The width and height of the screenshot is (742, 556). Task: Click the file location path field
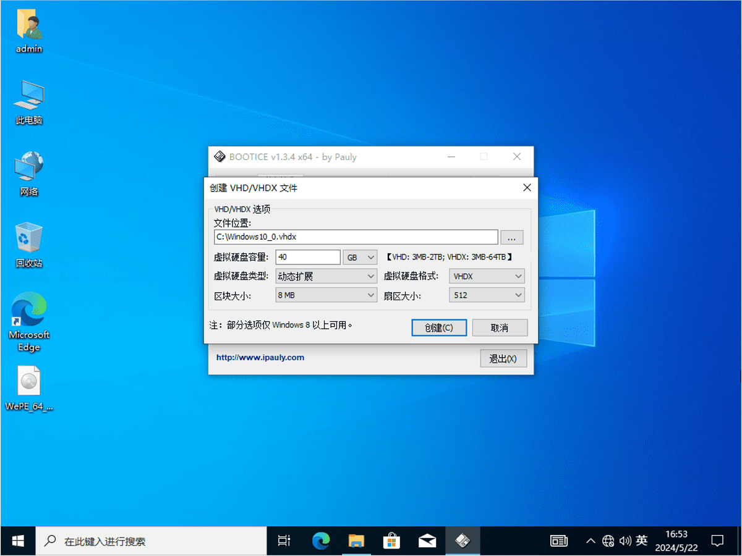pyautogui.click(x=356, y=237)
